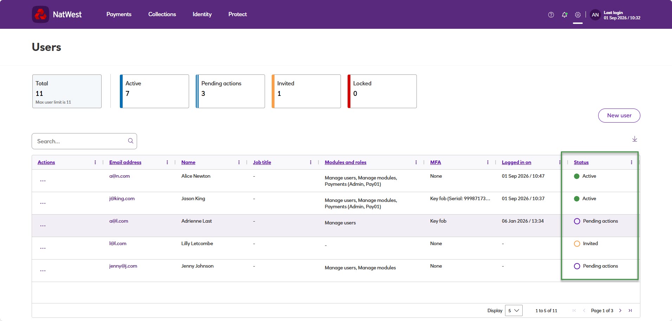Filter by Invited users card
This screenshot has height=321, width=672.
(x=306, y=91)
